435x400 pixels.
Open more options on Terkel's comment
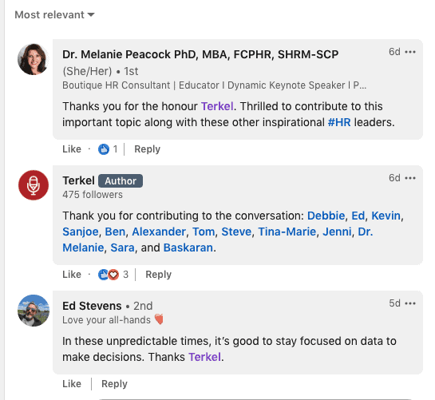(410, 178)
